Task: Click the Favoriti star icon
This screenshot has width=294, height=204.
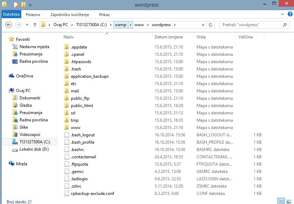Action: click(12, 39)
